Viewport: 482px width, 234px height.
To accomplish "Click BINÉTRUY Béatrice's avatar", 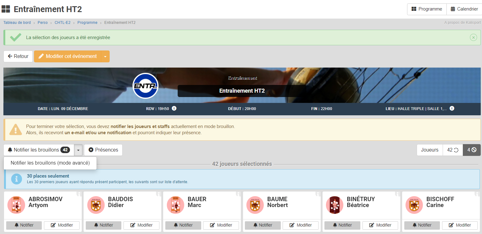I will (x=335, y=205).
